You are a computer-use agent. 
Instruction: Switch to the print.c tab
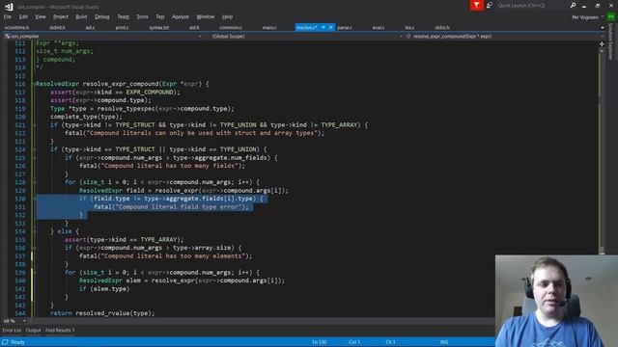click(x=123, y=28)
